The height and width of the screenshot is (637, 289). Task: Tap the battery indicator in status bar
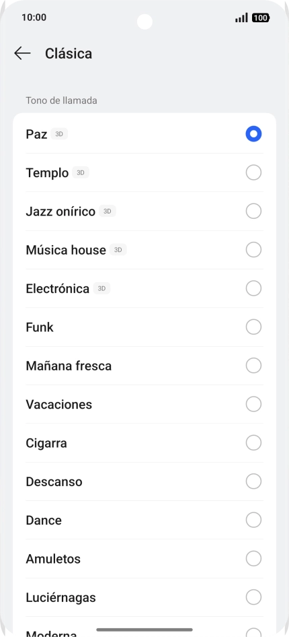(x=261, y=18)
